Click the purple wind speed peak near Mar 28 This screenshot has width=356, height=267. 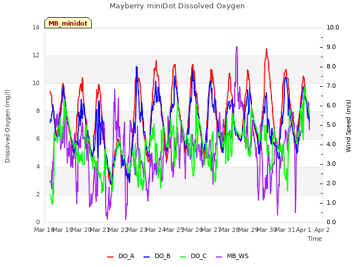237,47
